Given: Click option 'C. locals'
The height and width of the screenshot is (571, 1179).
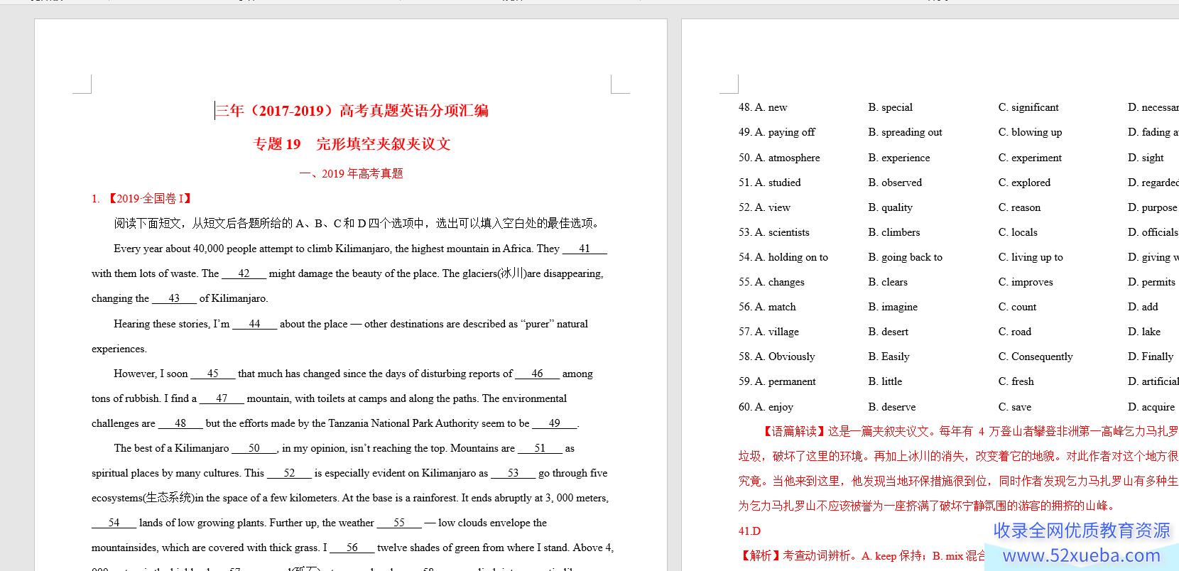Looking at the screenshot, I should click(x=1018, y=232).
